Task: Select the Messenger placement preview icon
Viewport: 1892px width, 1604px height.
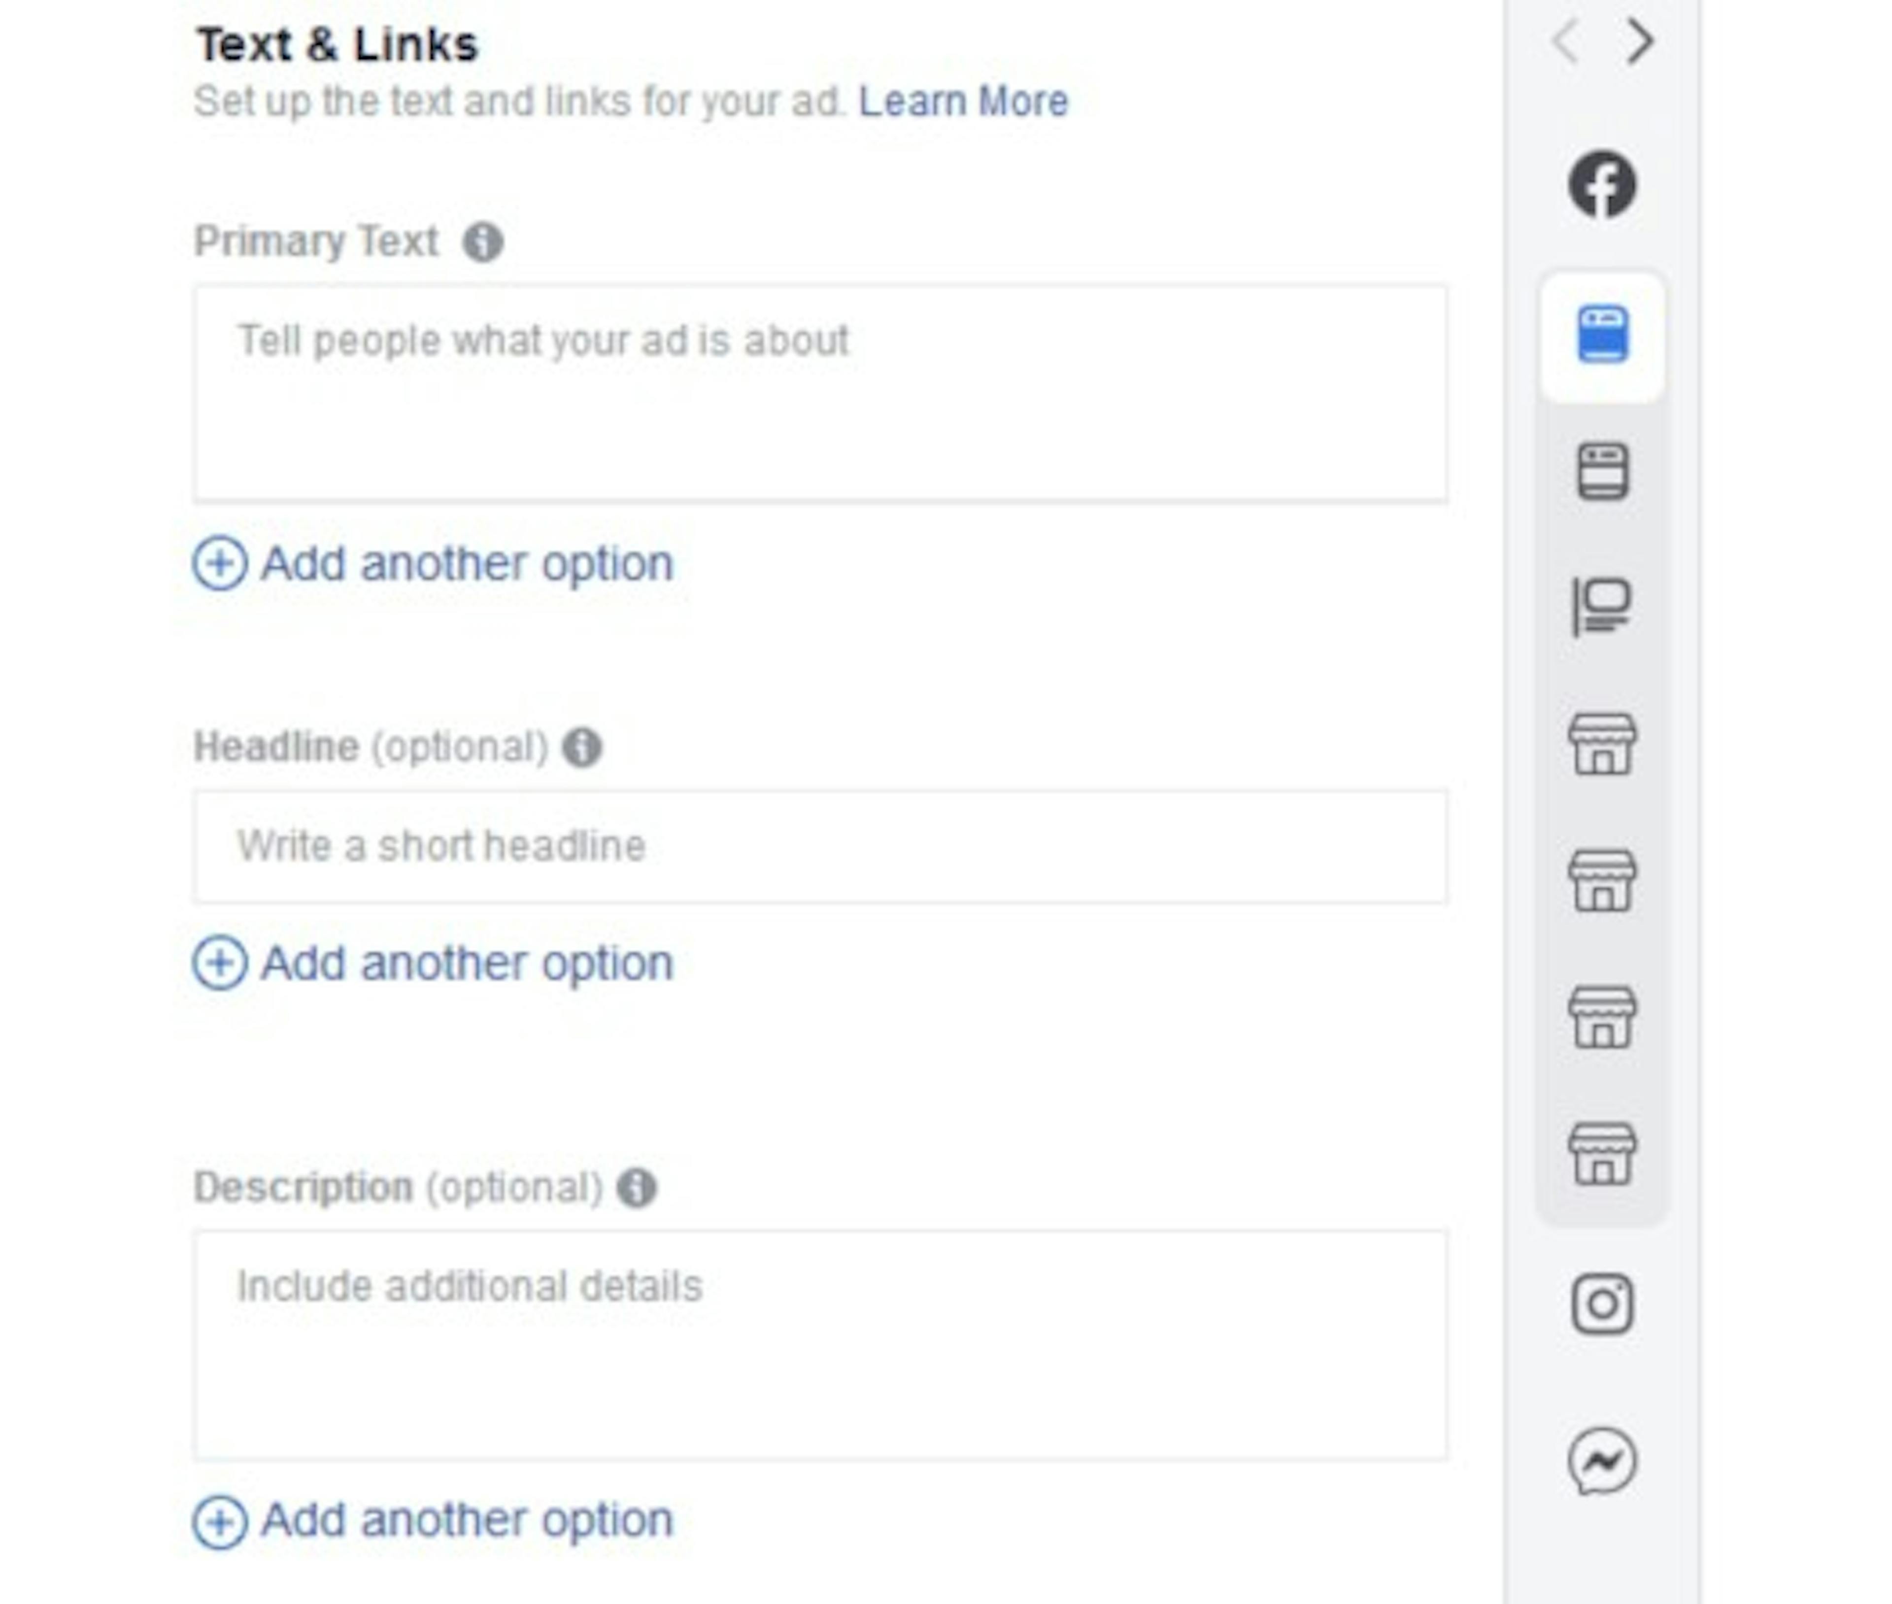Action: 1603,1460
